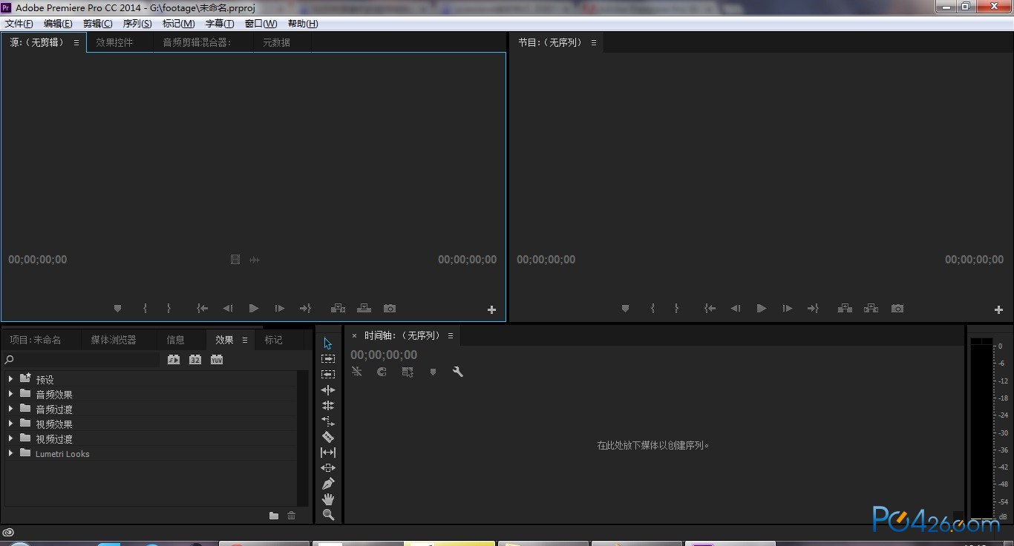Screen dimensions: 1014x546
Task: Play the Program monitor sequence
Action: tap(762, 309)
